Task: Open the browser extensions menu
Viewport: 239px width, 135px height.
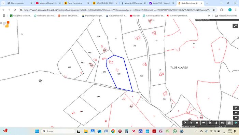Action: (x=222, y=10)
